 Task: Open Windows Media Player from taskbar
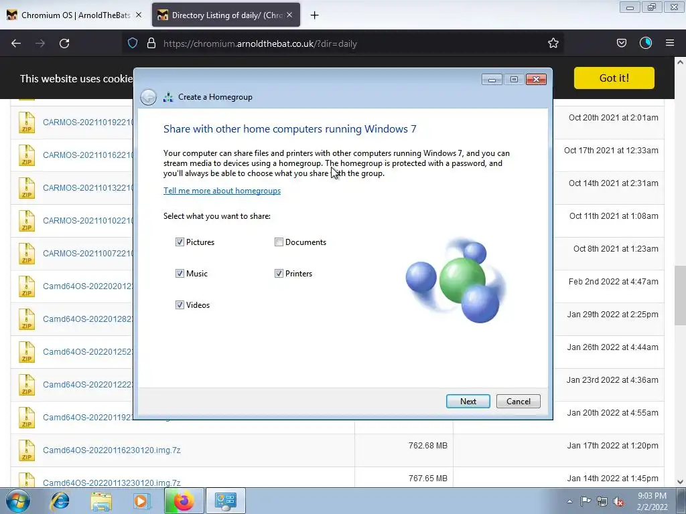tap(142, 501)
